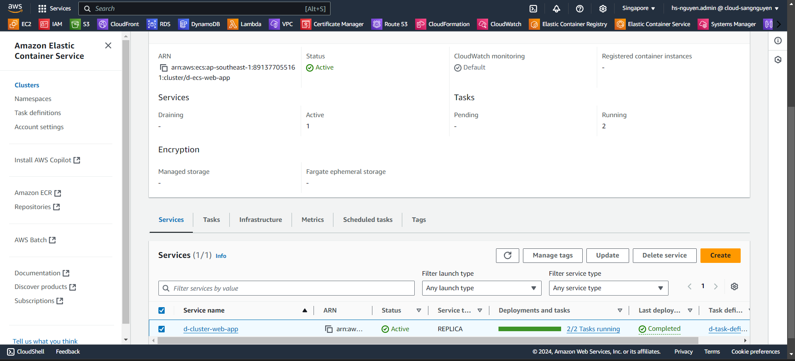The height and width of the screenshot is (361, 795).
Task: Open Status column filter arrow
Action: click(419, 310)
